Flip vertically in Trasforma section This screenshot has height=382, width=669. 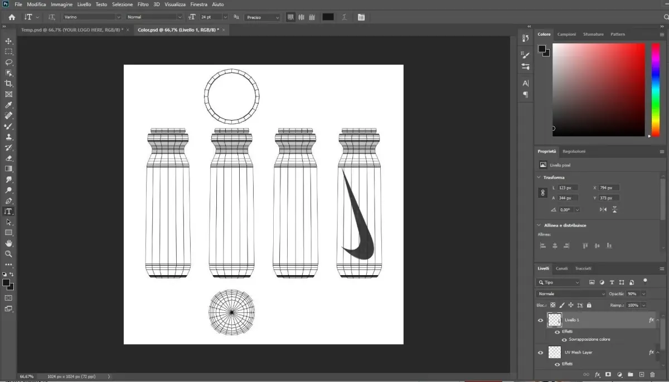point(615,209)
